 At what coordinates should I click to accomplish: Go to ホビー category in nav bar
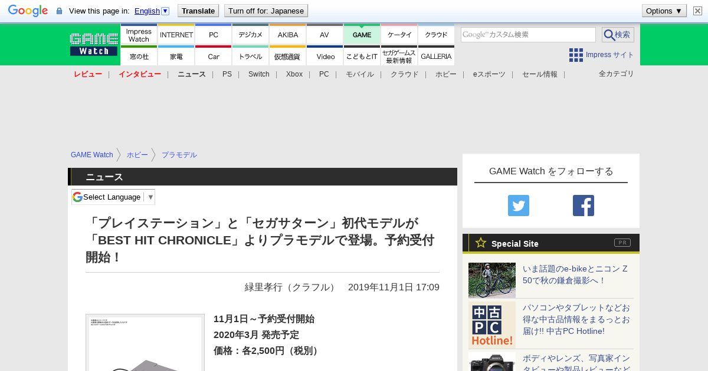point(446,74)
